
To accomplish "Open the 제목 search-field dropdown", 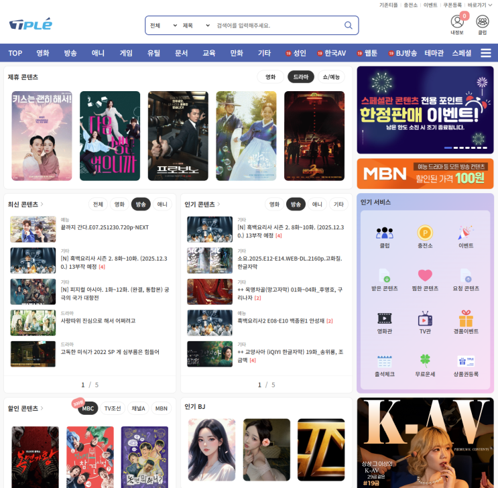I will point(196,25).
